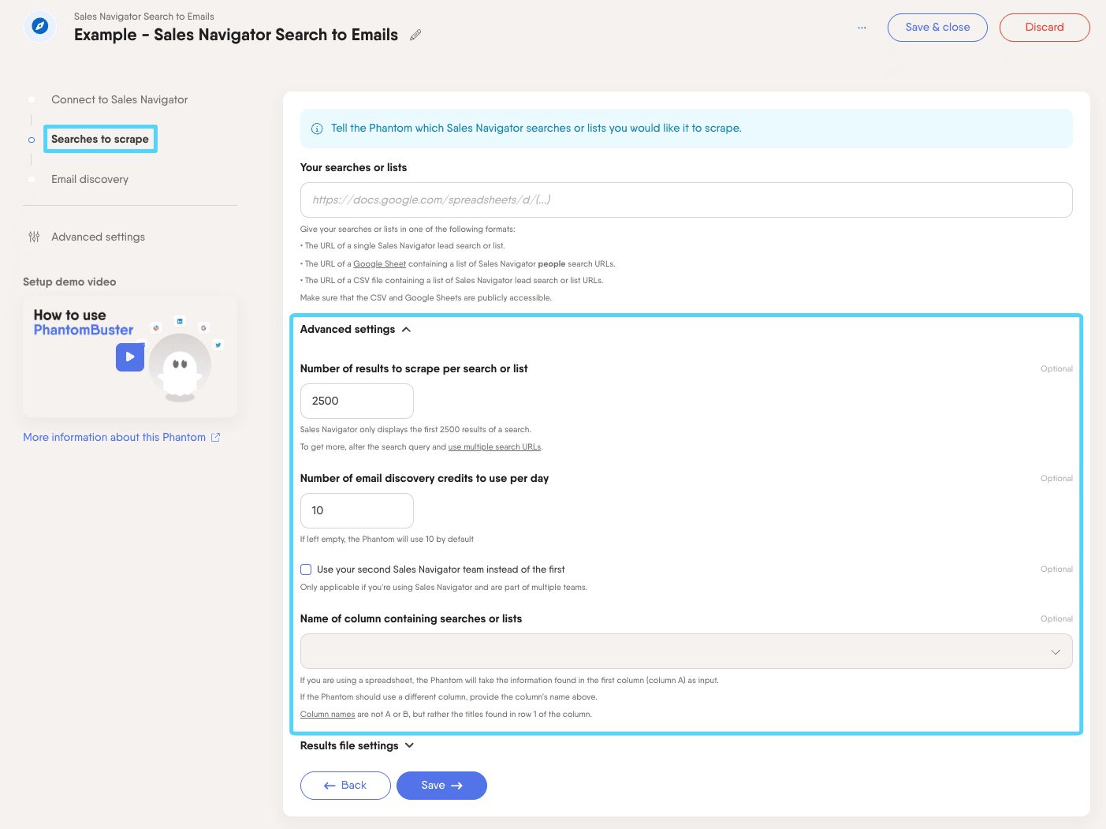Click the number of results field showing 2500
This screenshot has height=829, width=1106.
coord(356,401)
